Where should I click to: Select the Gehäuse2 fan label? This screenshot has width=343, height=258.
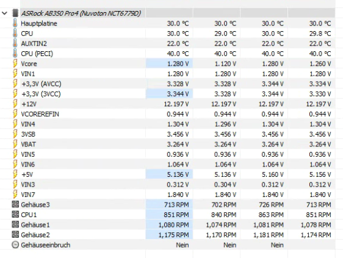(35, 235)
